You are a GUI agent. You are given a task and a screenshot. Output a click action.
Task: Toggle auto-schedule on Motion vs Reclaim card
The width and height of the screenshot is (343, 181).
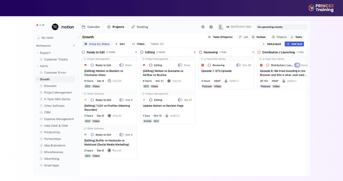click(x=121, y=65)
